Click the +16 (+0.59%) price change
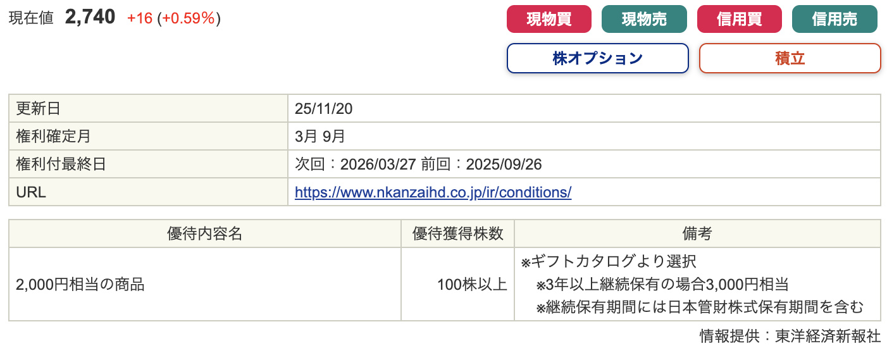The height and width of the screenshot is (348, 887). [173, 18]
